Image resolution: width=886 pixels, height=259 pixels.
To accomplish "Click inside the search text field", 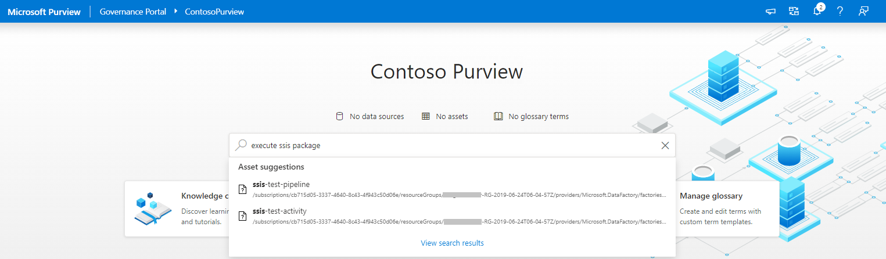I will (453, 146).
